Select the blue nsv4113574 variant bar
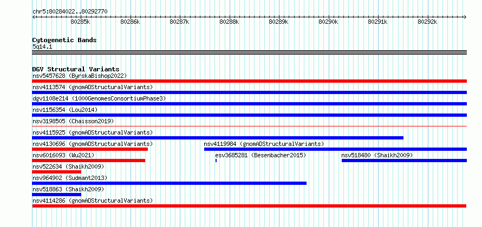This screenshot has height=227, width=482. click(x=249, y=92)
